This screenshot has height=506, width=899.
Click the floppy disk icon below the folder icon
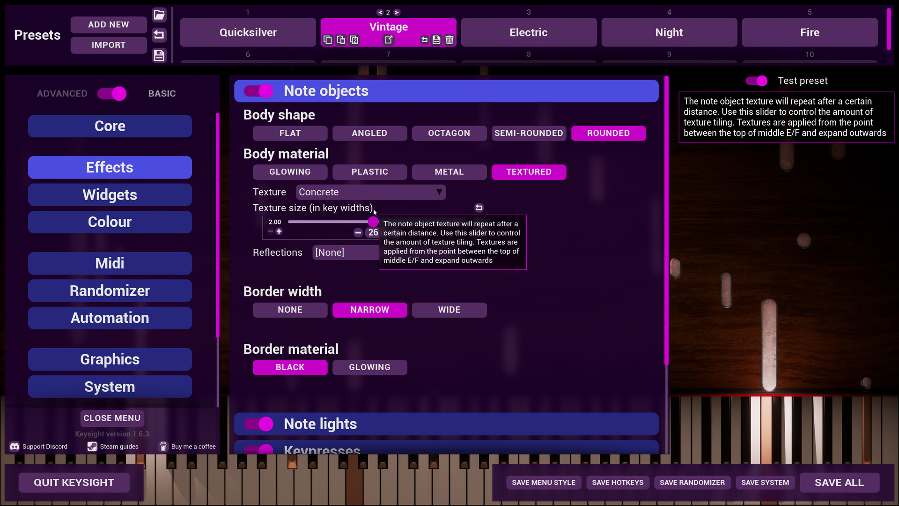pyautogui.click(x=159, y=55)
